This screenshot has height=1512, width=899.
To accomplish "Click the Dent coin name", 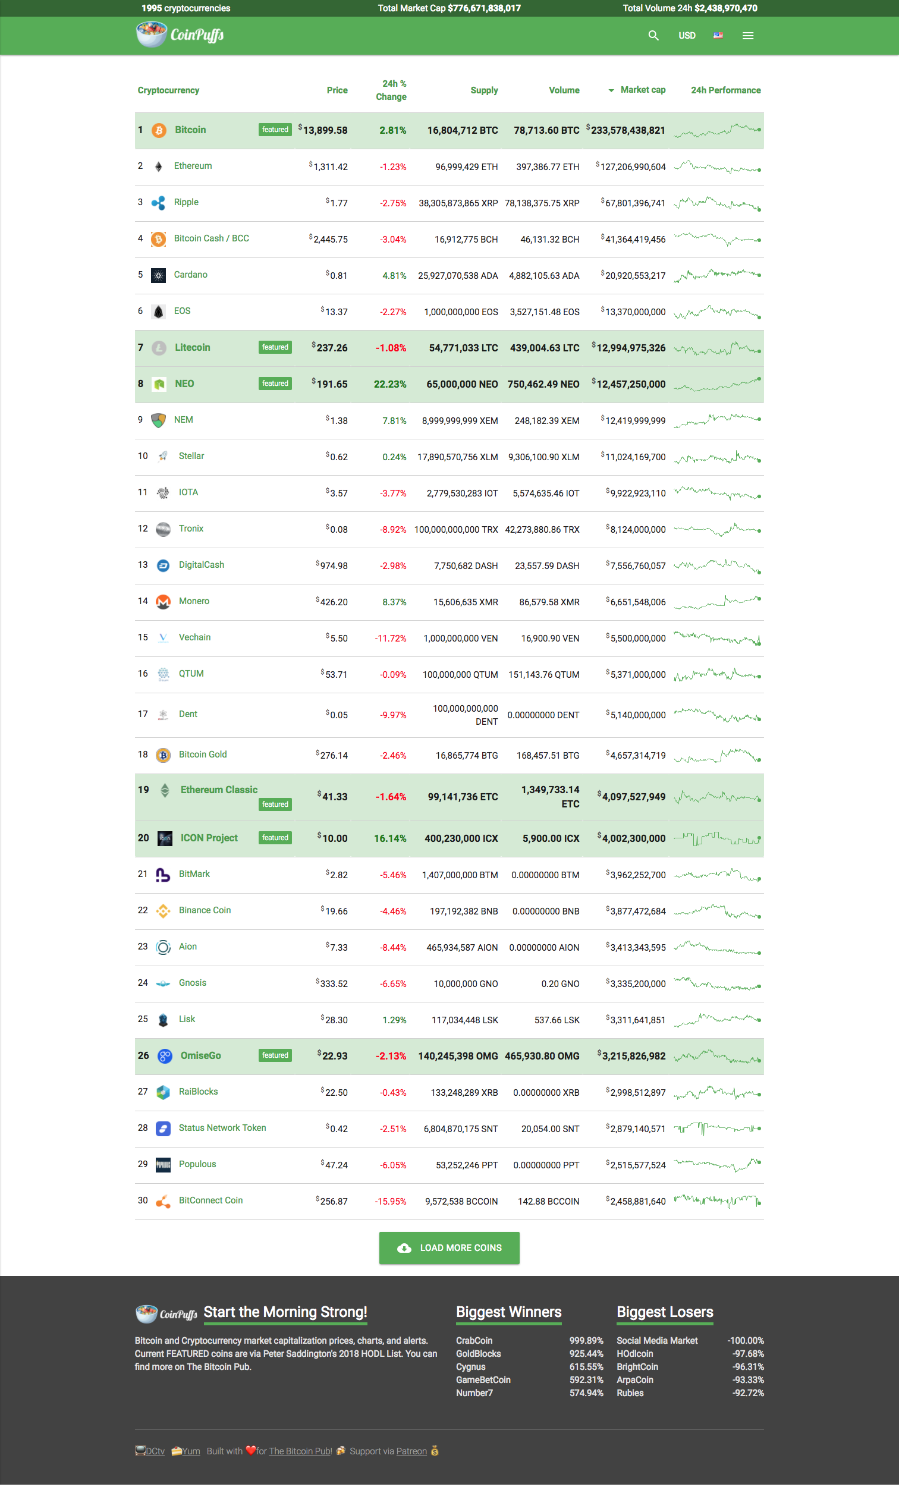I will point(188,714).
